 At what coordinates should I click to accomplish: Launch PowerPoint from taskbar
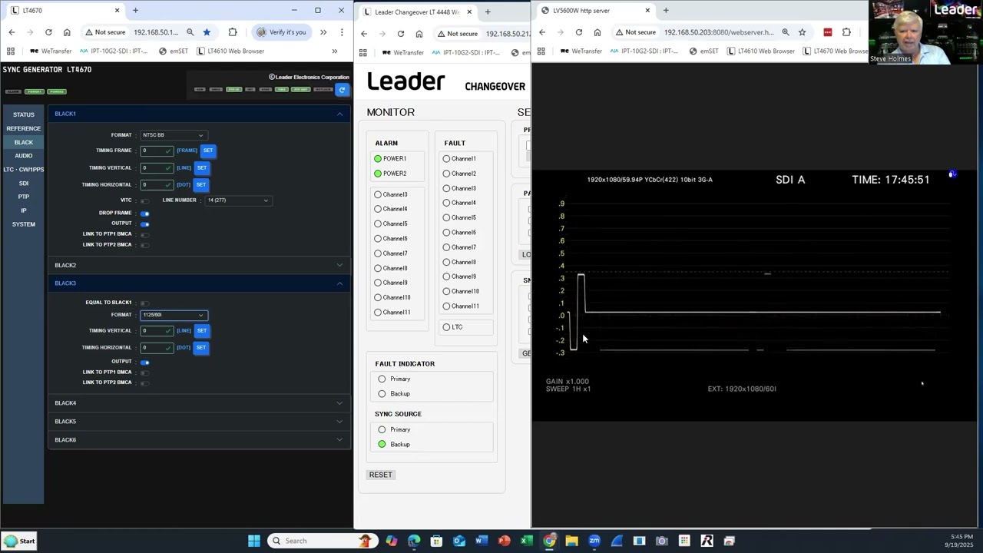click(x=504, y=541)
